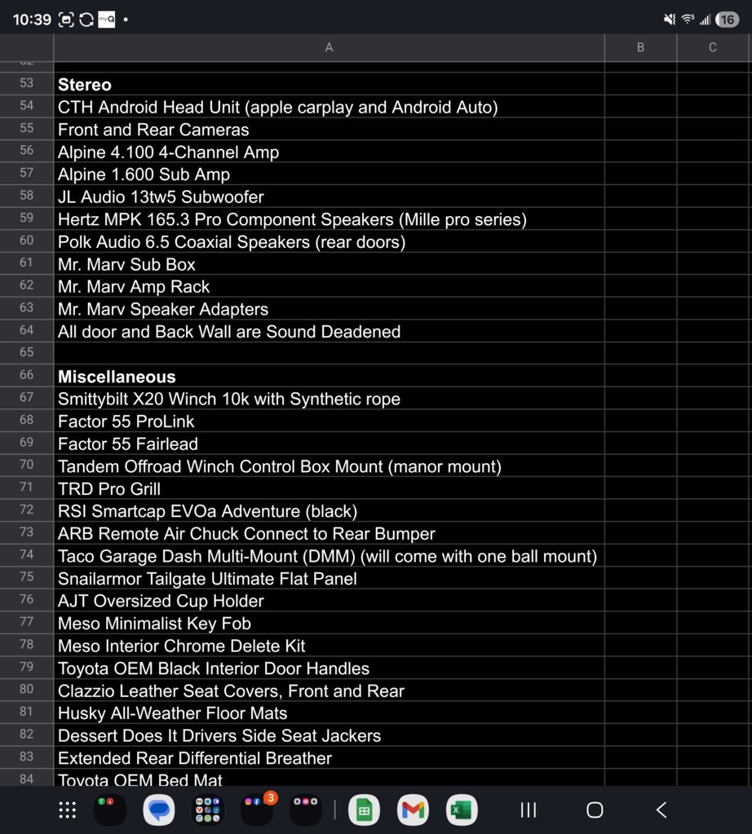Select 'Alpine 4.100 4-Channel Amp' cell
752x834 pixels.
click(x=329, y=152)
